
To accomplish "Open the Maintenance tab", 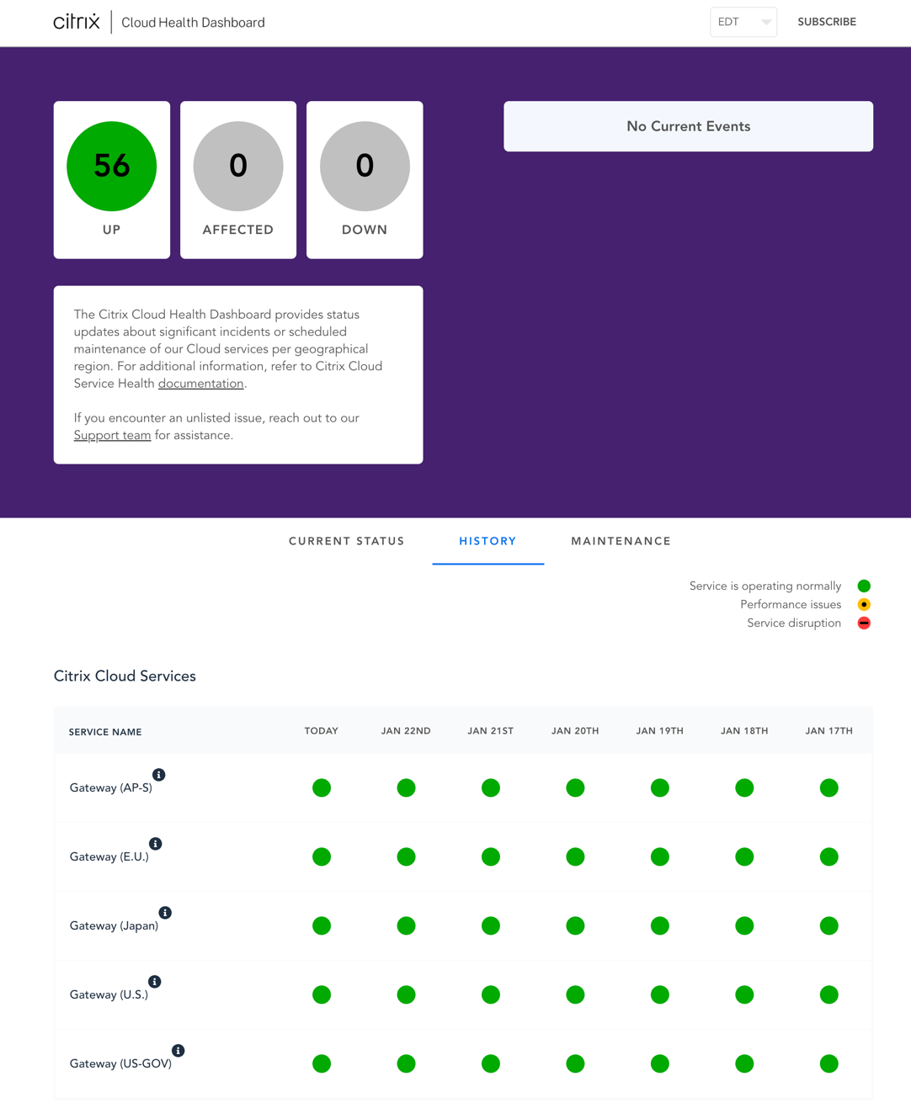I will click(621, 541).
